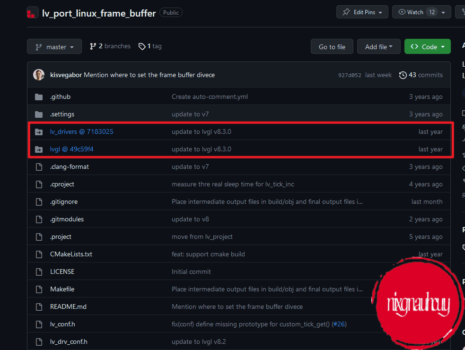Screen dimensions: 465x350
Task: Open the lv_conf.h file
Action: click(62, 324)
